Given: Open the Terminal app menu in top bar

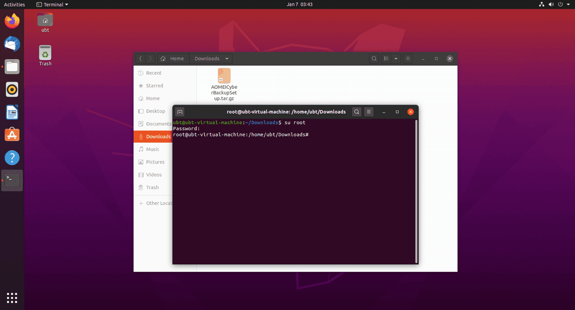Looking at the screenshot, I should click(x=53, y=4).
